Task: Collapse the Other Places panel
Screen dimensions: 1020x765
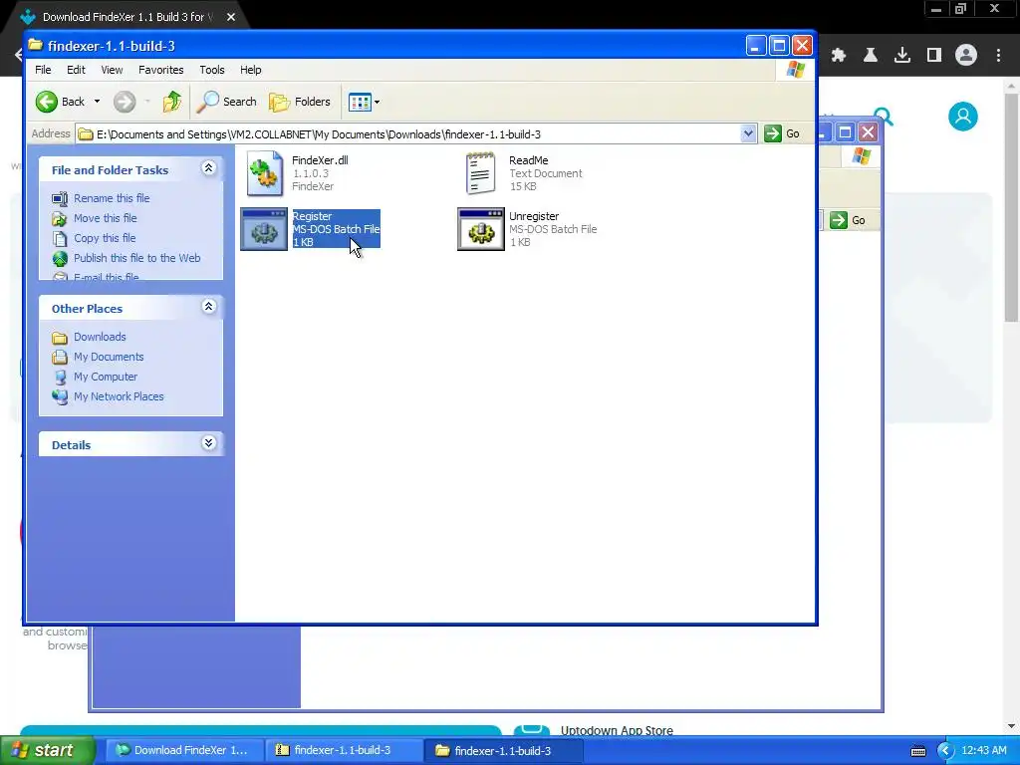Action: 208,307
